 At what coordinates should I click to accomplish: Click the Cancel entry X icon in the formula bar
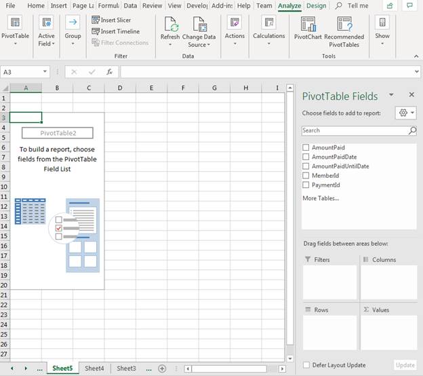(74, 72)
